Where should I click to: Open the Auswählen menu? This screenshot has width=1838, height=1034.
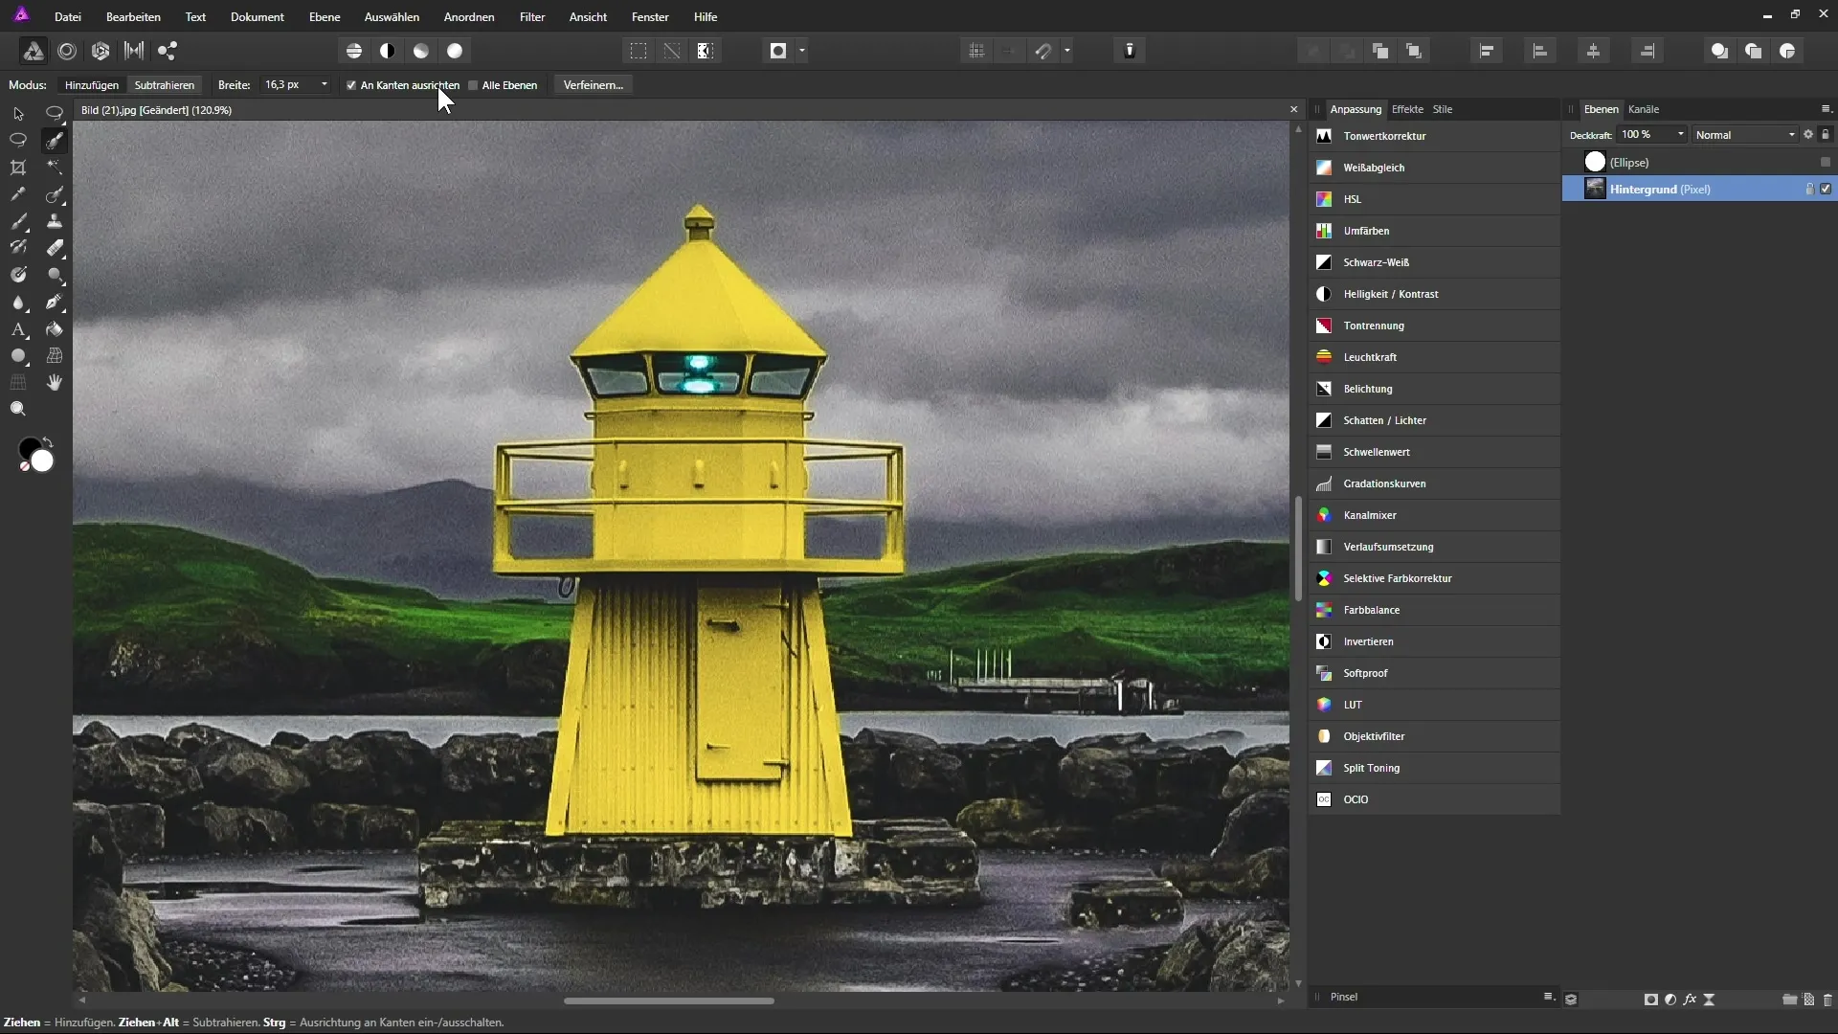(x=392, y=17)
